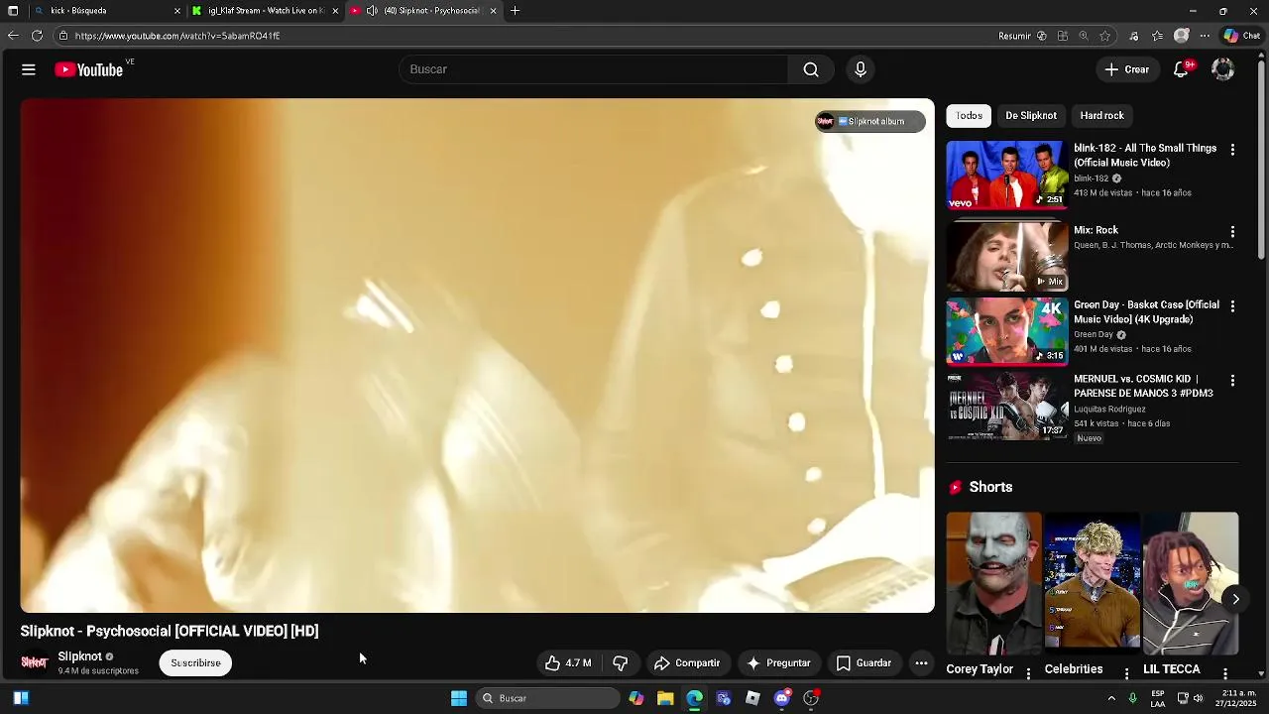Open File Explorer from the taskbar
This screenshot has width=1269, height=714.
click(x=665, y=698)
